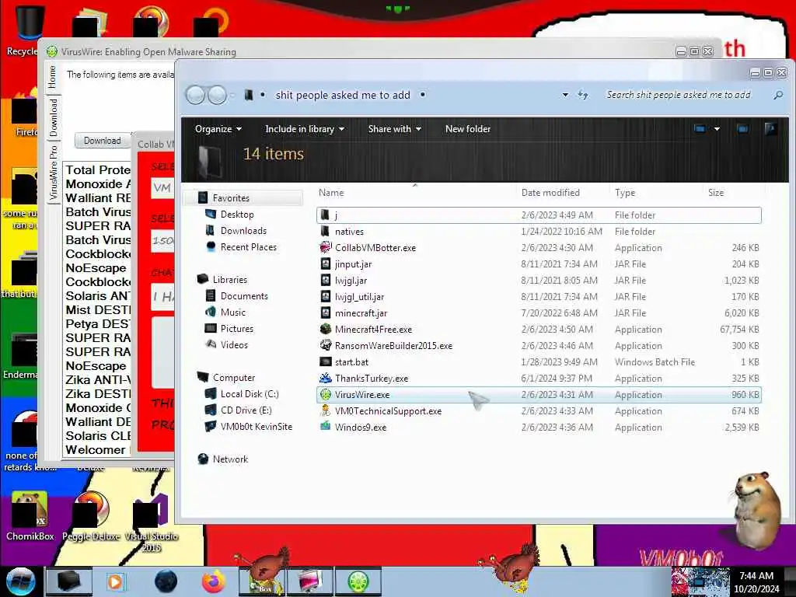Viewport: 796px width, 597px height.
Task: Open Firefox from the taskbar
Action: [x=213, y=581]
